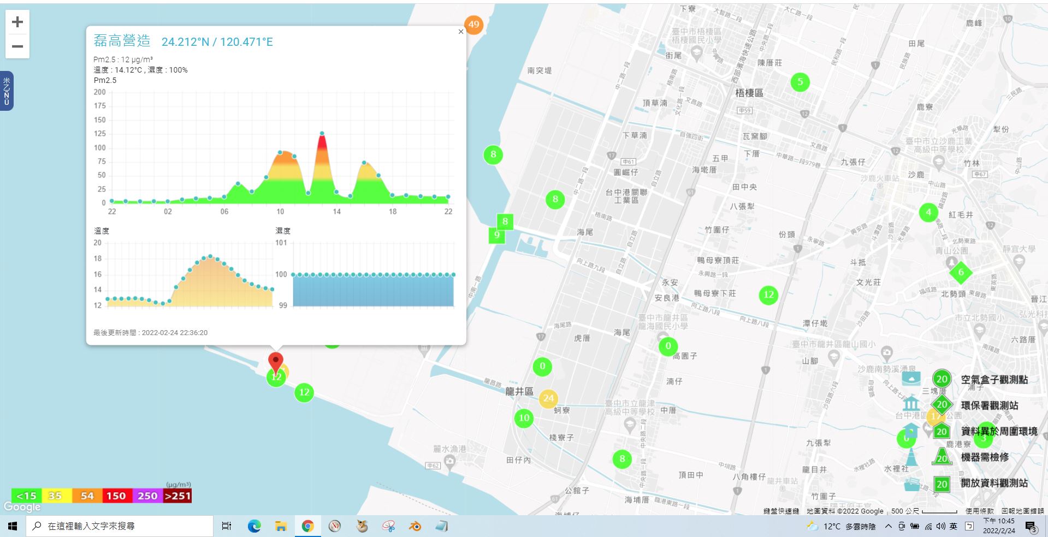Open Task View from the taskbar
The height and width of the screenshot is (537, 1048).
coord(226,526)
